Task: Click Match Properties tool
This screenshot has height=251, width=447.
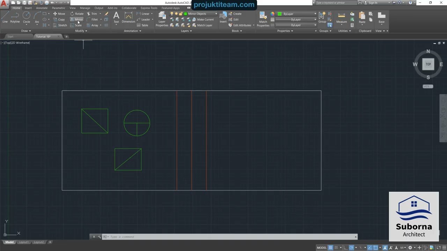Action: [263, 19]
